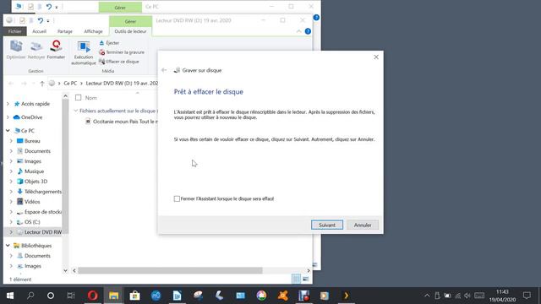Click the Nettoyer drive tool icon

click(x=36, y=50)
